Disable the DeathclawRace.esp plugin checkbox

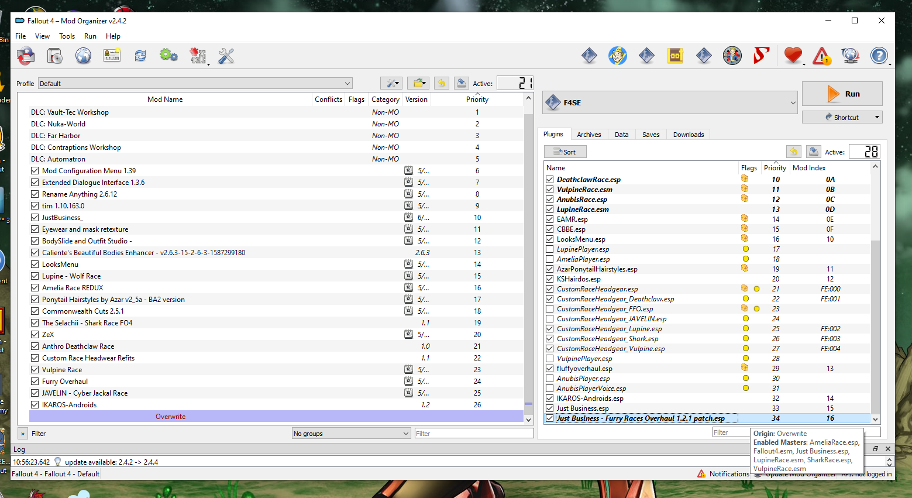pyautogui.click(x=550, y=180)
